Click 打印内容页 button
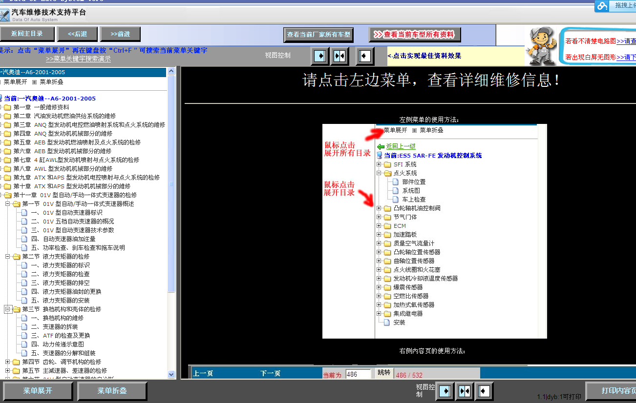 612,391
